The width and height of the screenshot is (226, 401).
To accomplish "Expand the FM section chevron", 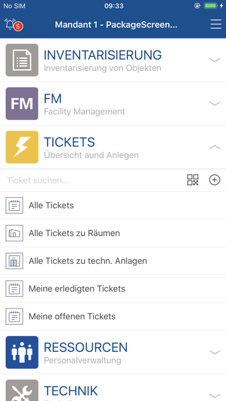I will tap(214, 103).
